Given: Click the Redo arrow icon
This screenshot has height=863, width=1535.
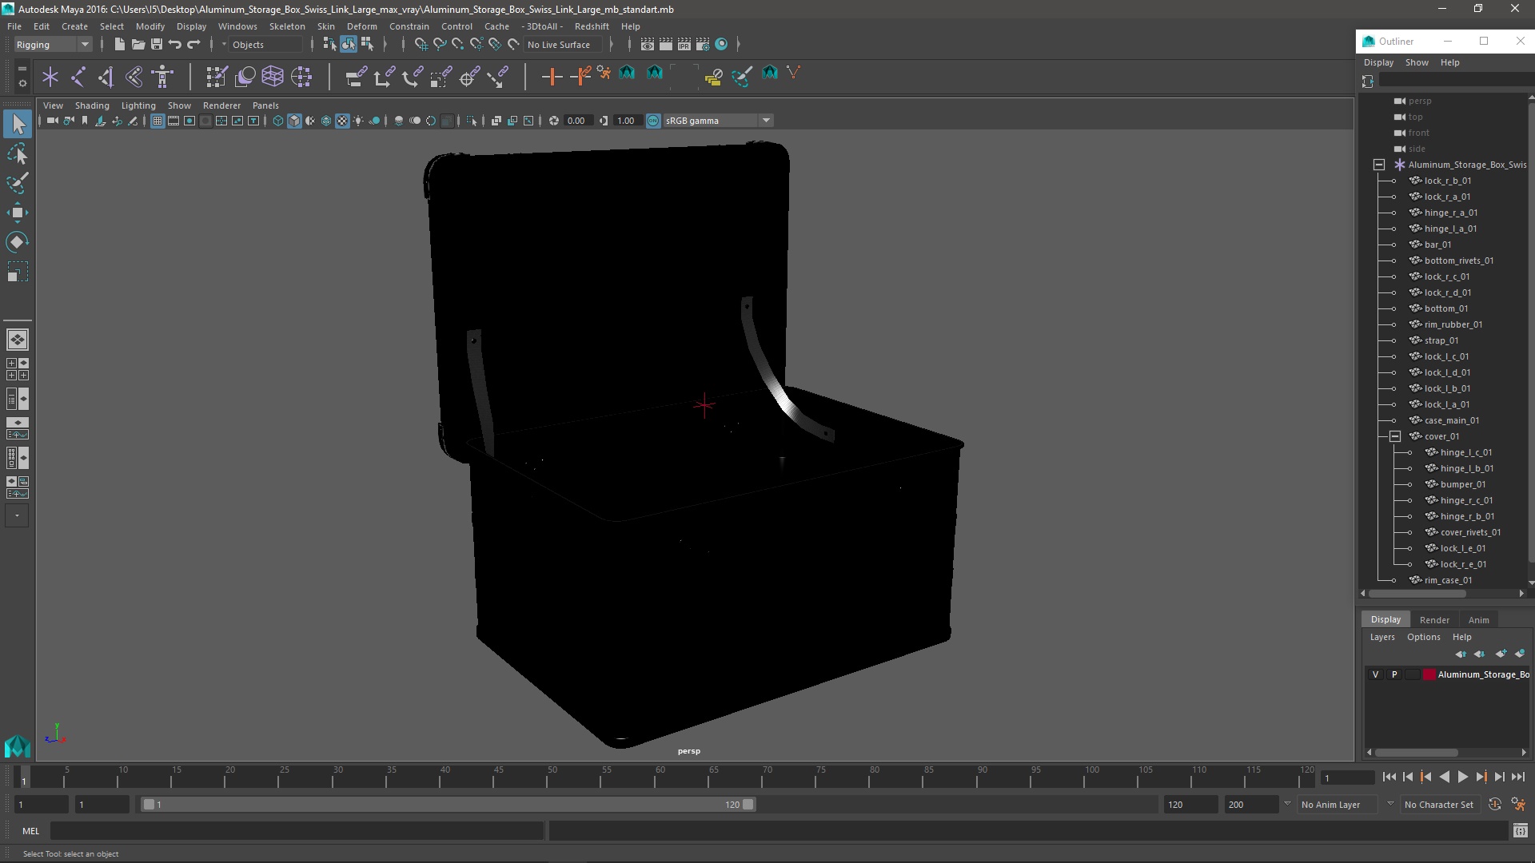Looking at the screenshot, I should click(x=193, y=44).
